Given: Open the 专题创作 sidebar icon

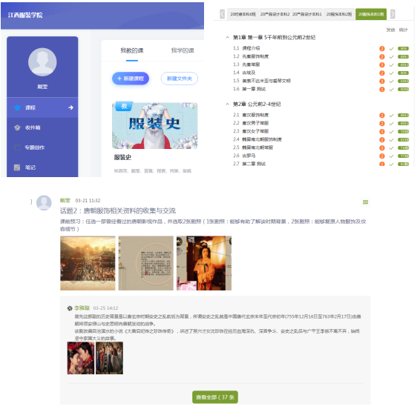Looking at the screenshot, I should click(x=17, y=147).
